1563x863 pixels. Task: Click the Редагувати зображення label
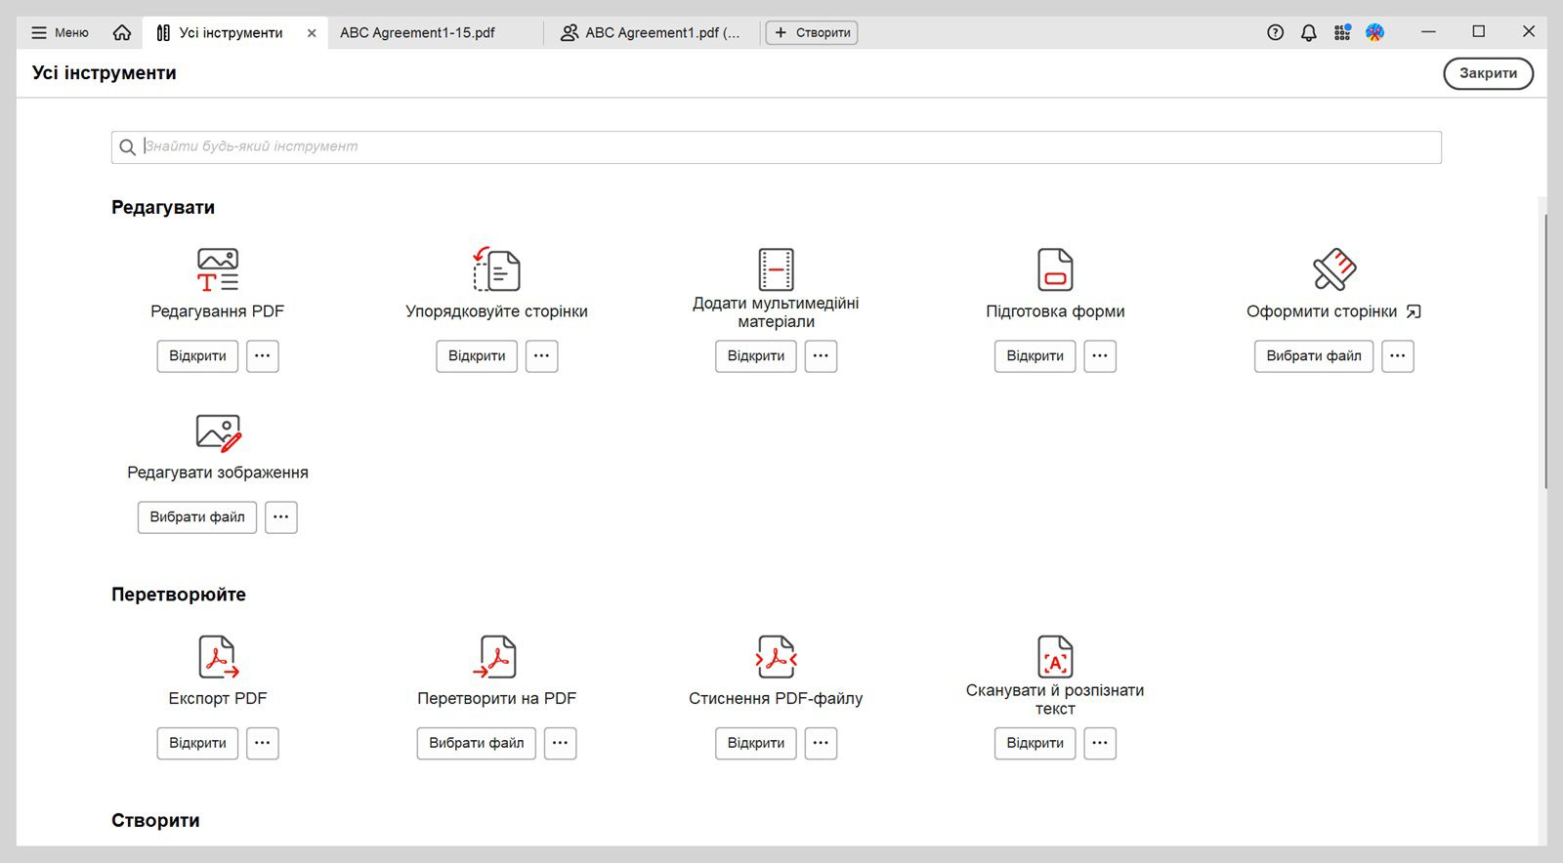218,473
